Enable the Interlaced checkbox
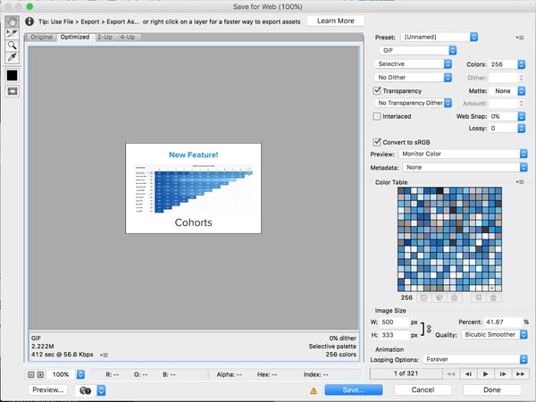536x402 pixels. [377, 116]
